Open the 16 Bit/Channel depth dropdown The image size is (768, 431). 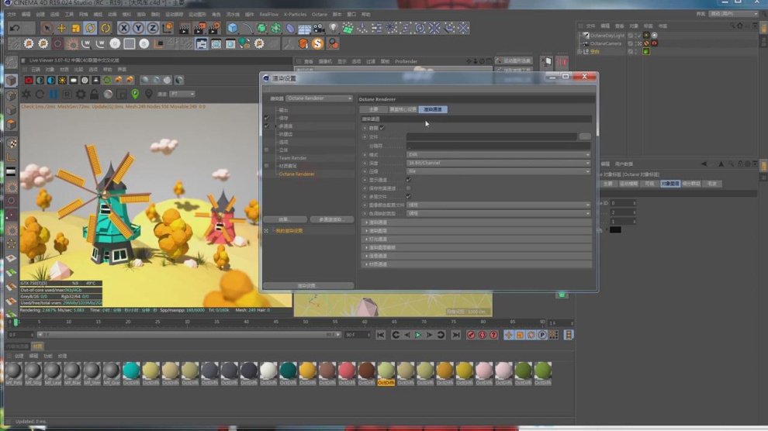(498, 163)
